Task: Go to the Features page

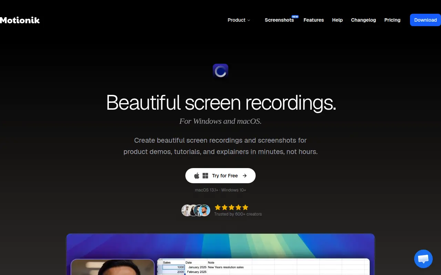Action: [314, 20]
